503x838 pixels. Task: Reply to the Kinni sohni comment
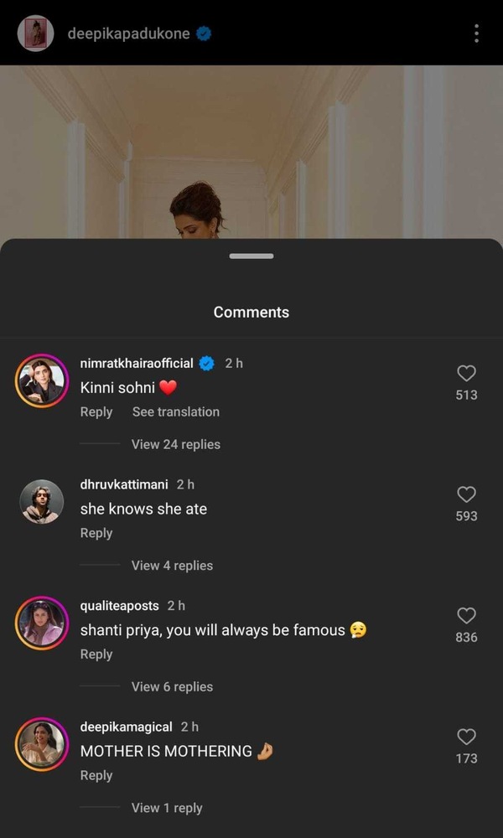click(96, 411)
